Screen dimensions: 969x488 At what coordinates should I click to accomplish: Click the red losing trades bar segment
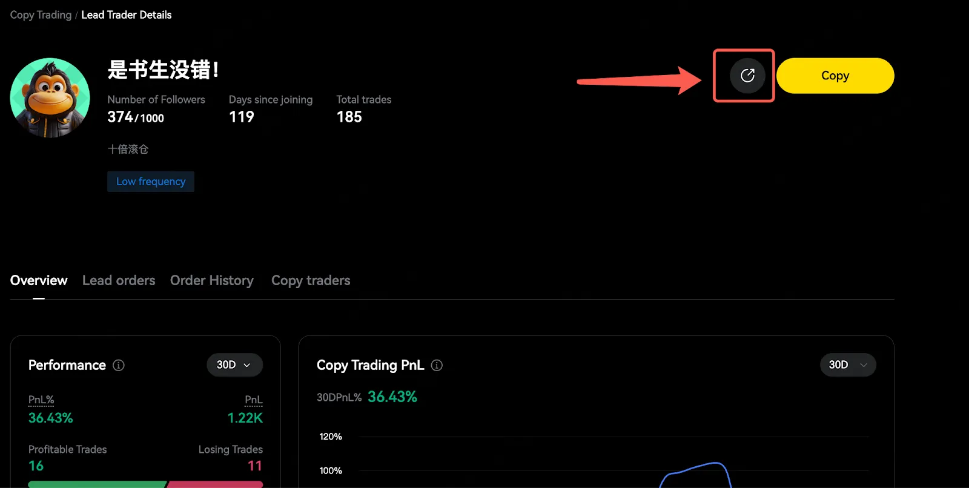pyautogui.click(x=215, y=484)
